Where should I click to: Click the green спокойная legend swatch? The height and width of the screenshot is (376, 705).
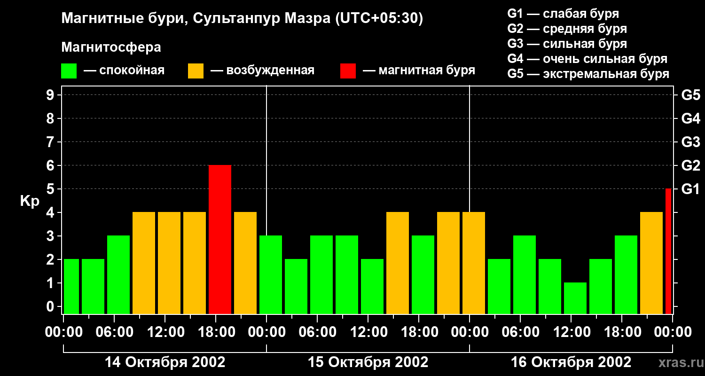point(69,70)
